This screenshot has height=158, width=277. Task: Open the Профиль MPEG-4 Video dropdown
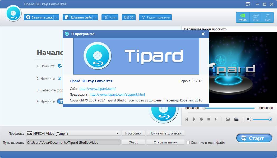pos(73,133)
